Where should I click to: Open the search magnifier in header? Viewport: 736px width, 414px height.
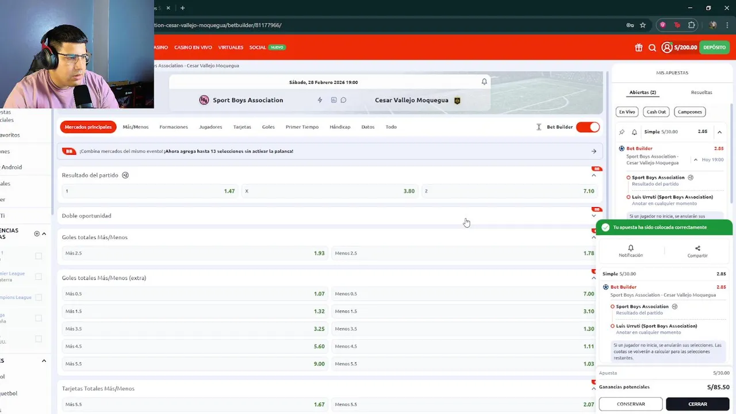(652, 48)
